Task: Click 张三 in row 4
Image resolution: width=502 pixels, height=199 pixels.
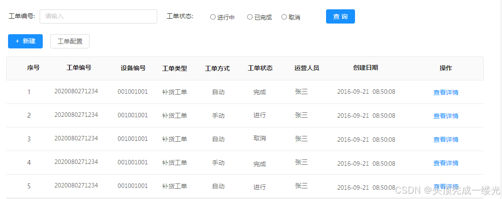Action: pyautogui.click(x=301, y=162)
